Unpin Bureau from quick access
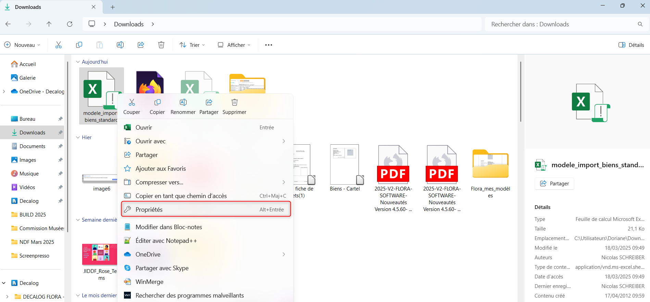 click(60, 119)
